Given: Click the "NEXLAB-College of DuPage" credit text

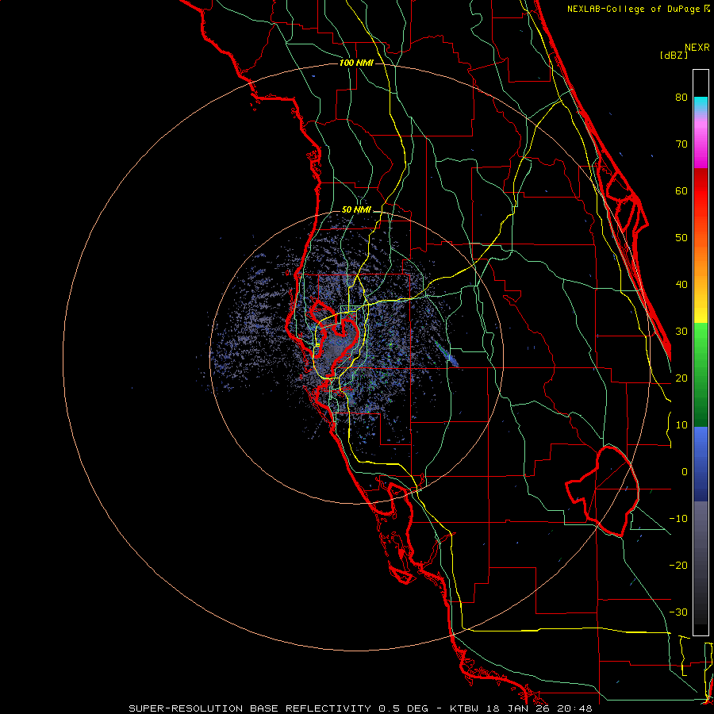Looking at the screenshot, I should point(633,9).
